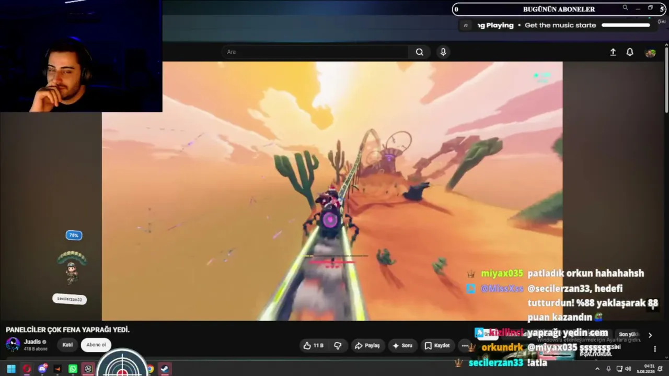The image size is (669, 376).
Task: Click the BUGÜNÜN ABONELER overlay title
Action: coord(559,9)
